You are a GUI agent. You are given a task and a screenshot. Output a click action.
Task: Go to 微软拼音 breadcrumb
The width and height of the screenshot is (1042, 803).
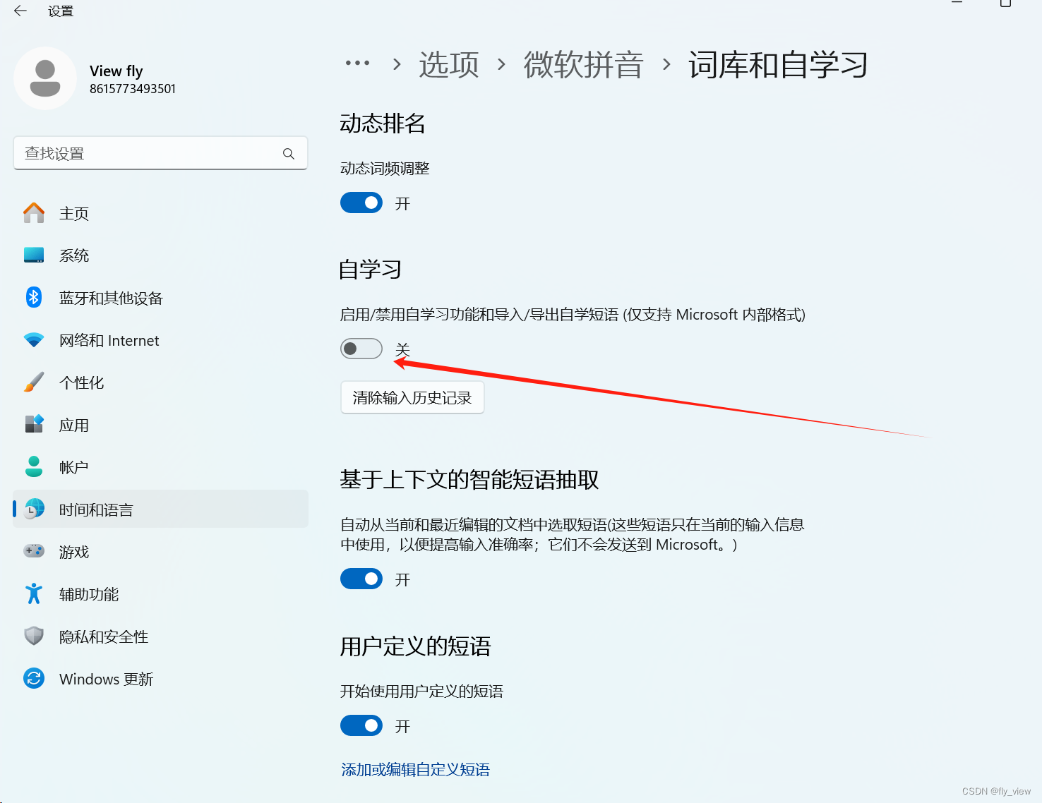pyautogui.click(x=583, y=64)
